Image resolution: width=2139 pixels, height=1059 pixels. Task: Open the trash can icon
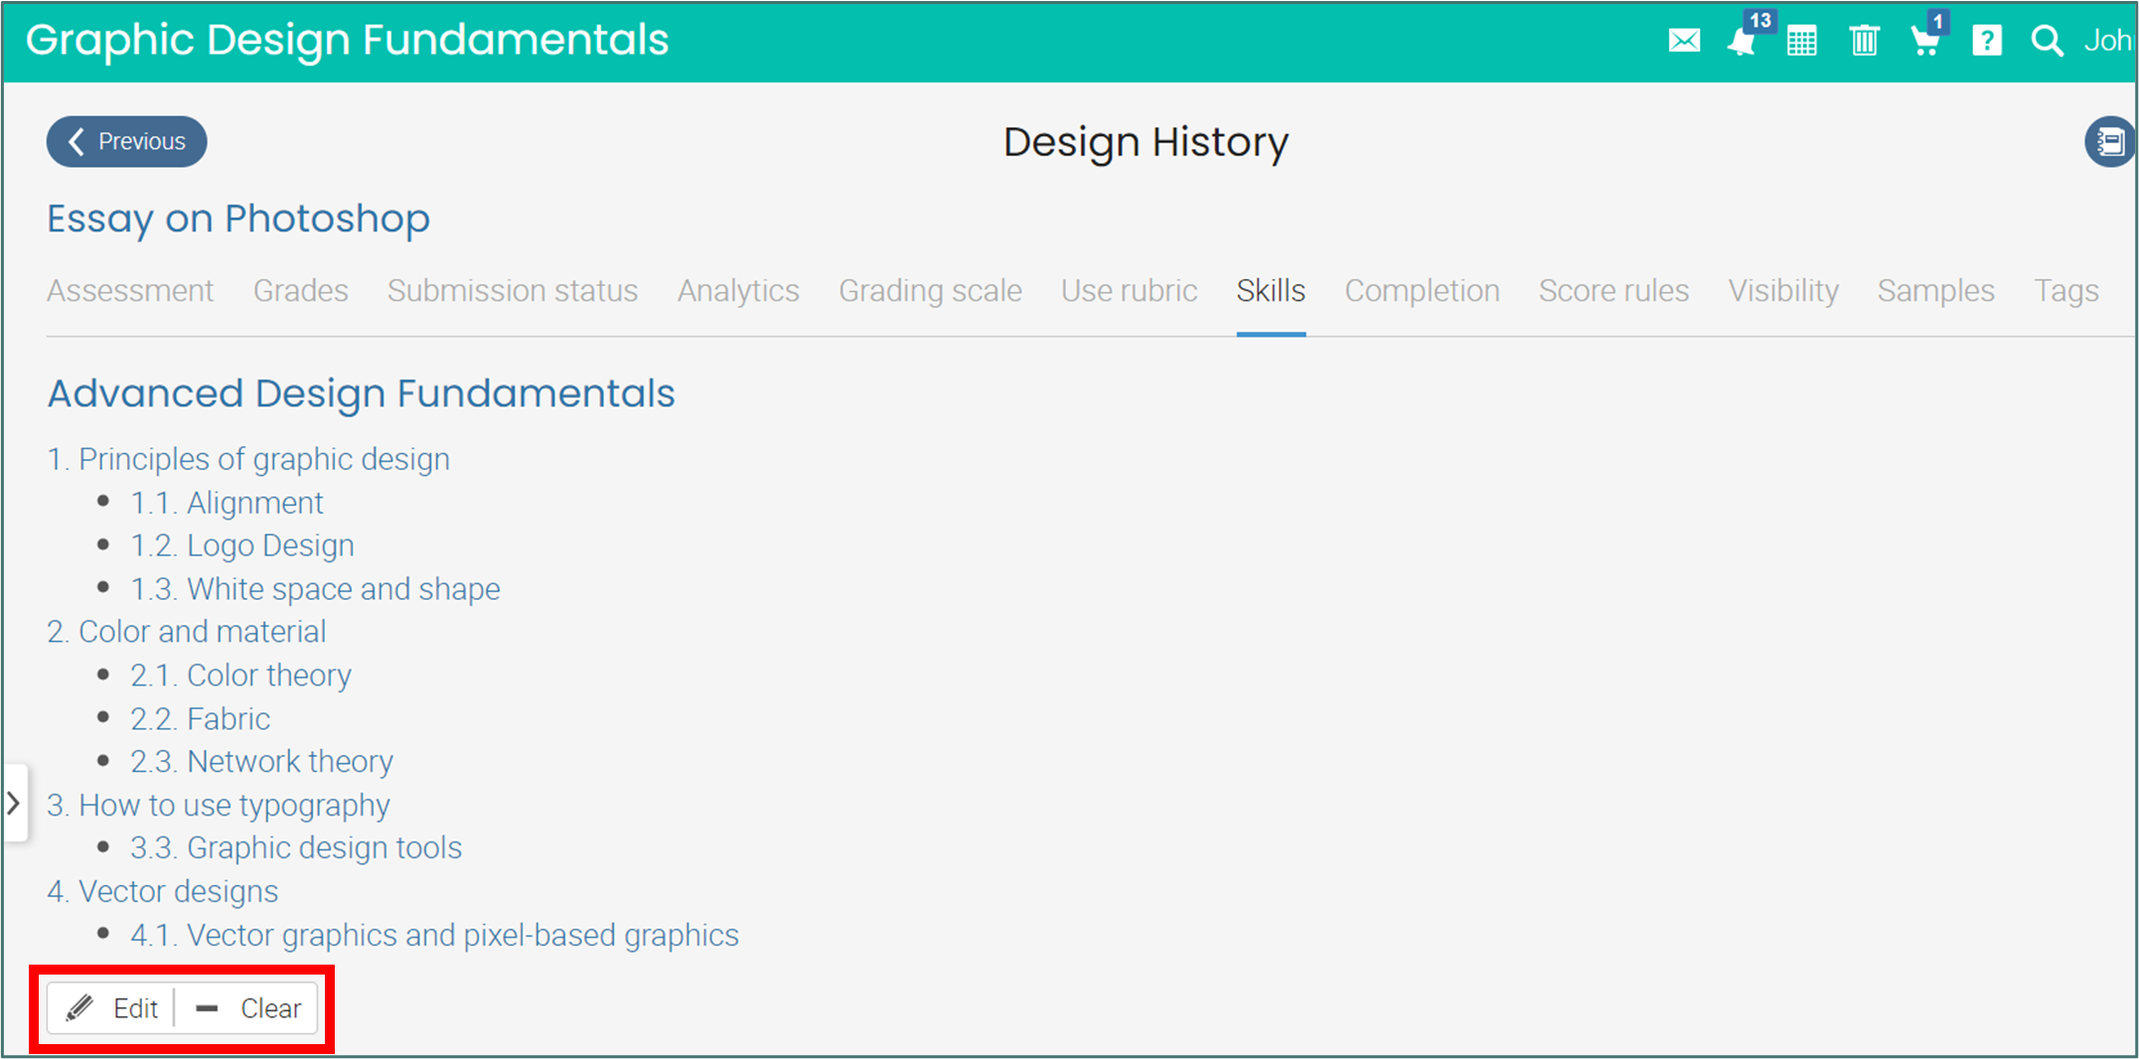point(1864,42)
